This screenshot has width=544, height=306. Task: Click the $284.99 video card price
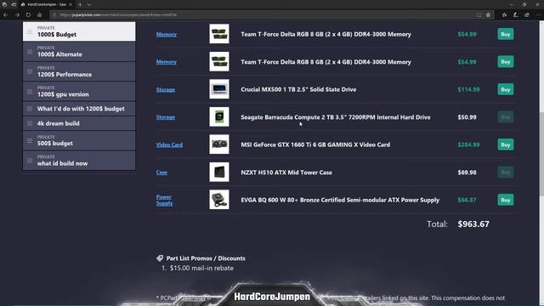point(468,144)
